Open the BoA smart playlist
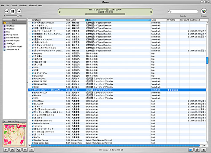Screen dimensions: 211x153 (8, 32)
